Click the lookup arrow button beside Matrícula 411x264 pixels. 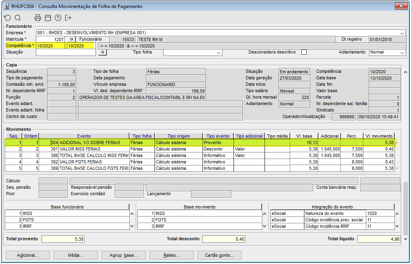click(x=70, y=39)
